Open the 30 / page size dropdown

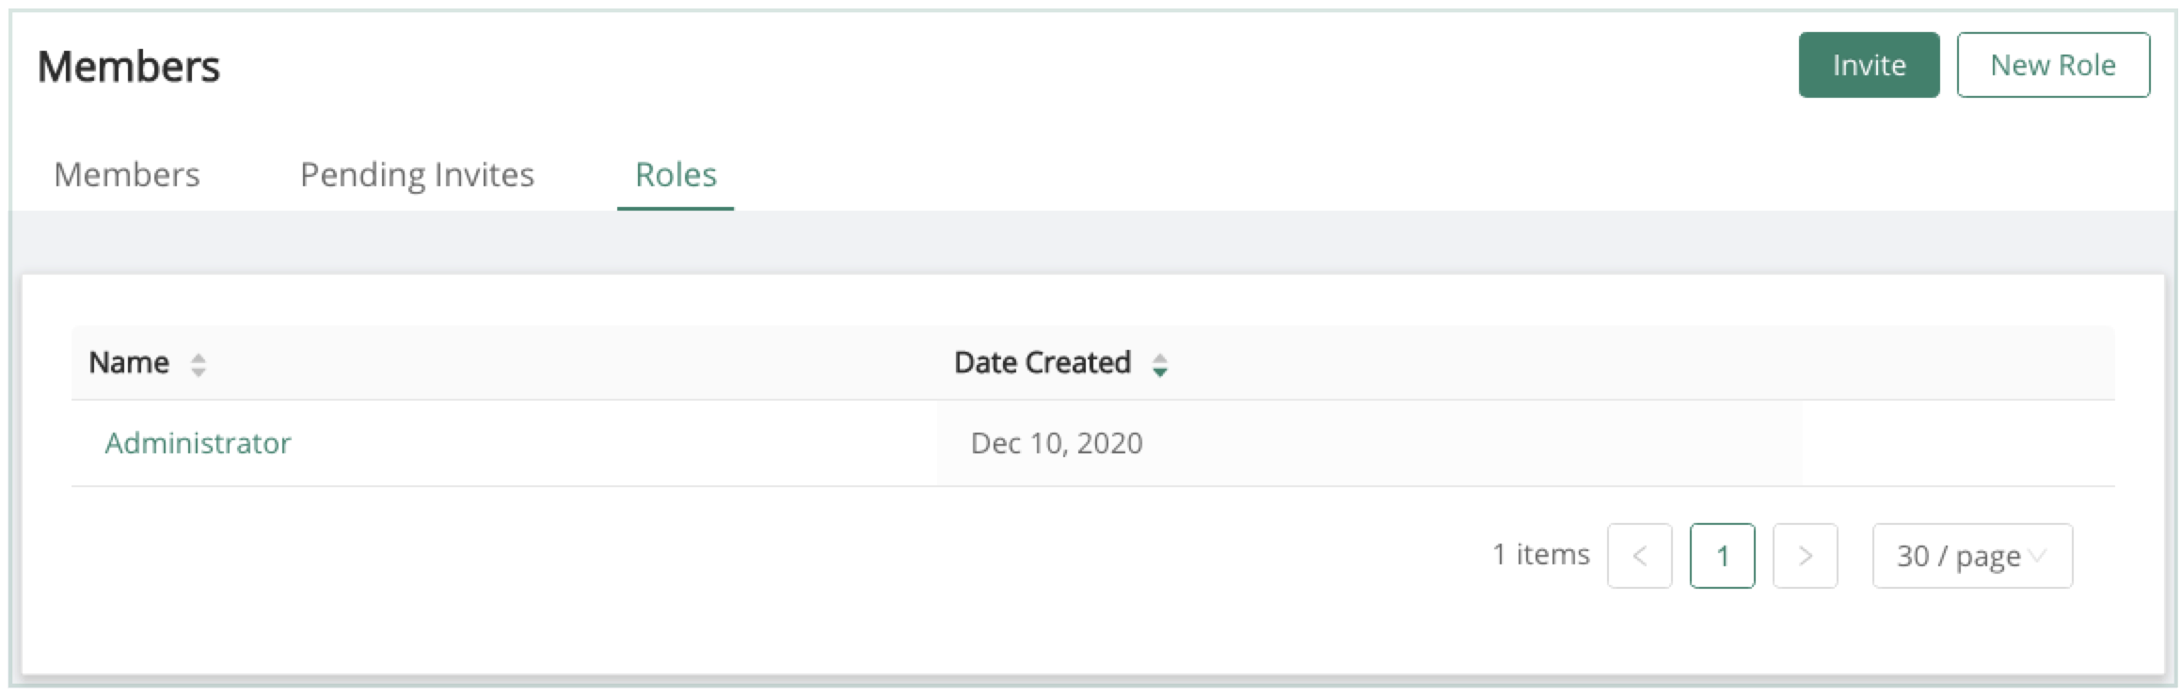coord(1959,556)
